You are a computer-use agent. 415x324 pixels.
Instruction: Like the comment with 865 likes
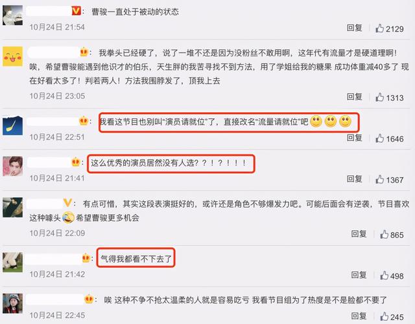click(x=385, y=234)
